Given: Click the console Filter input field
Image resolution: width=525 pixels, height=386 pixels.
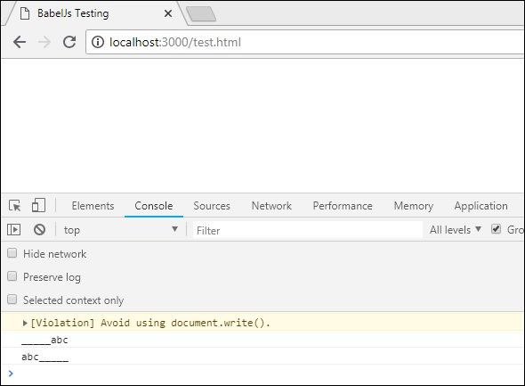Looking at the screenshot, I should pos(307,230).
